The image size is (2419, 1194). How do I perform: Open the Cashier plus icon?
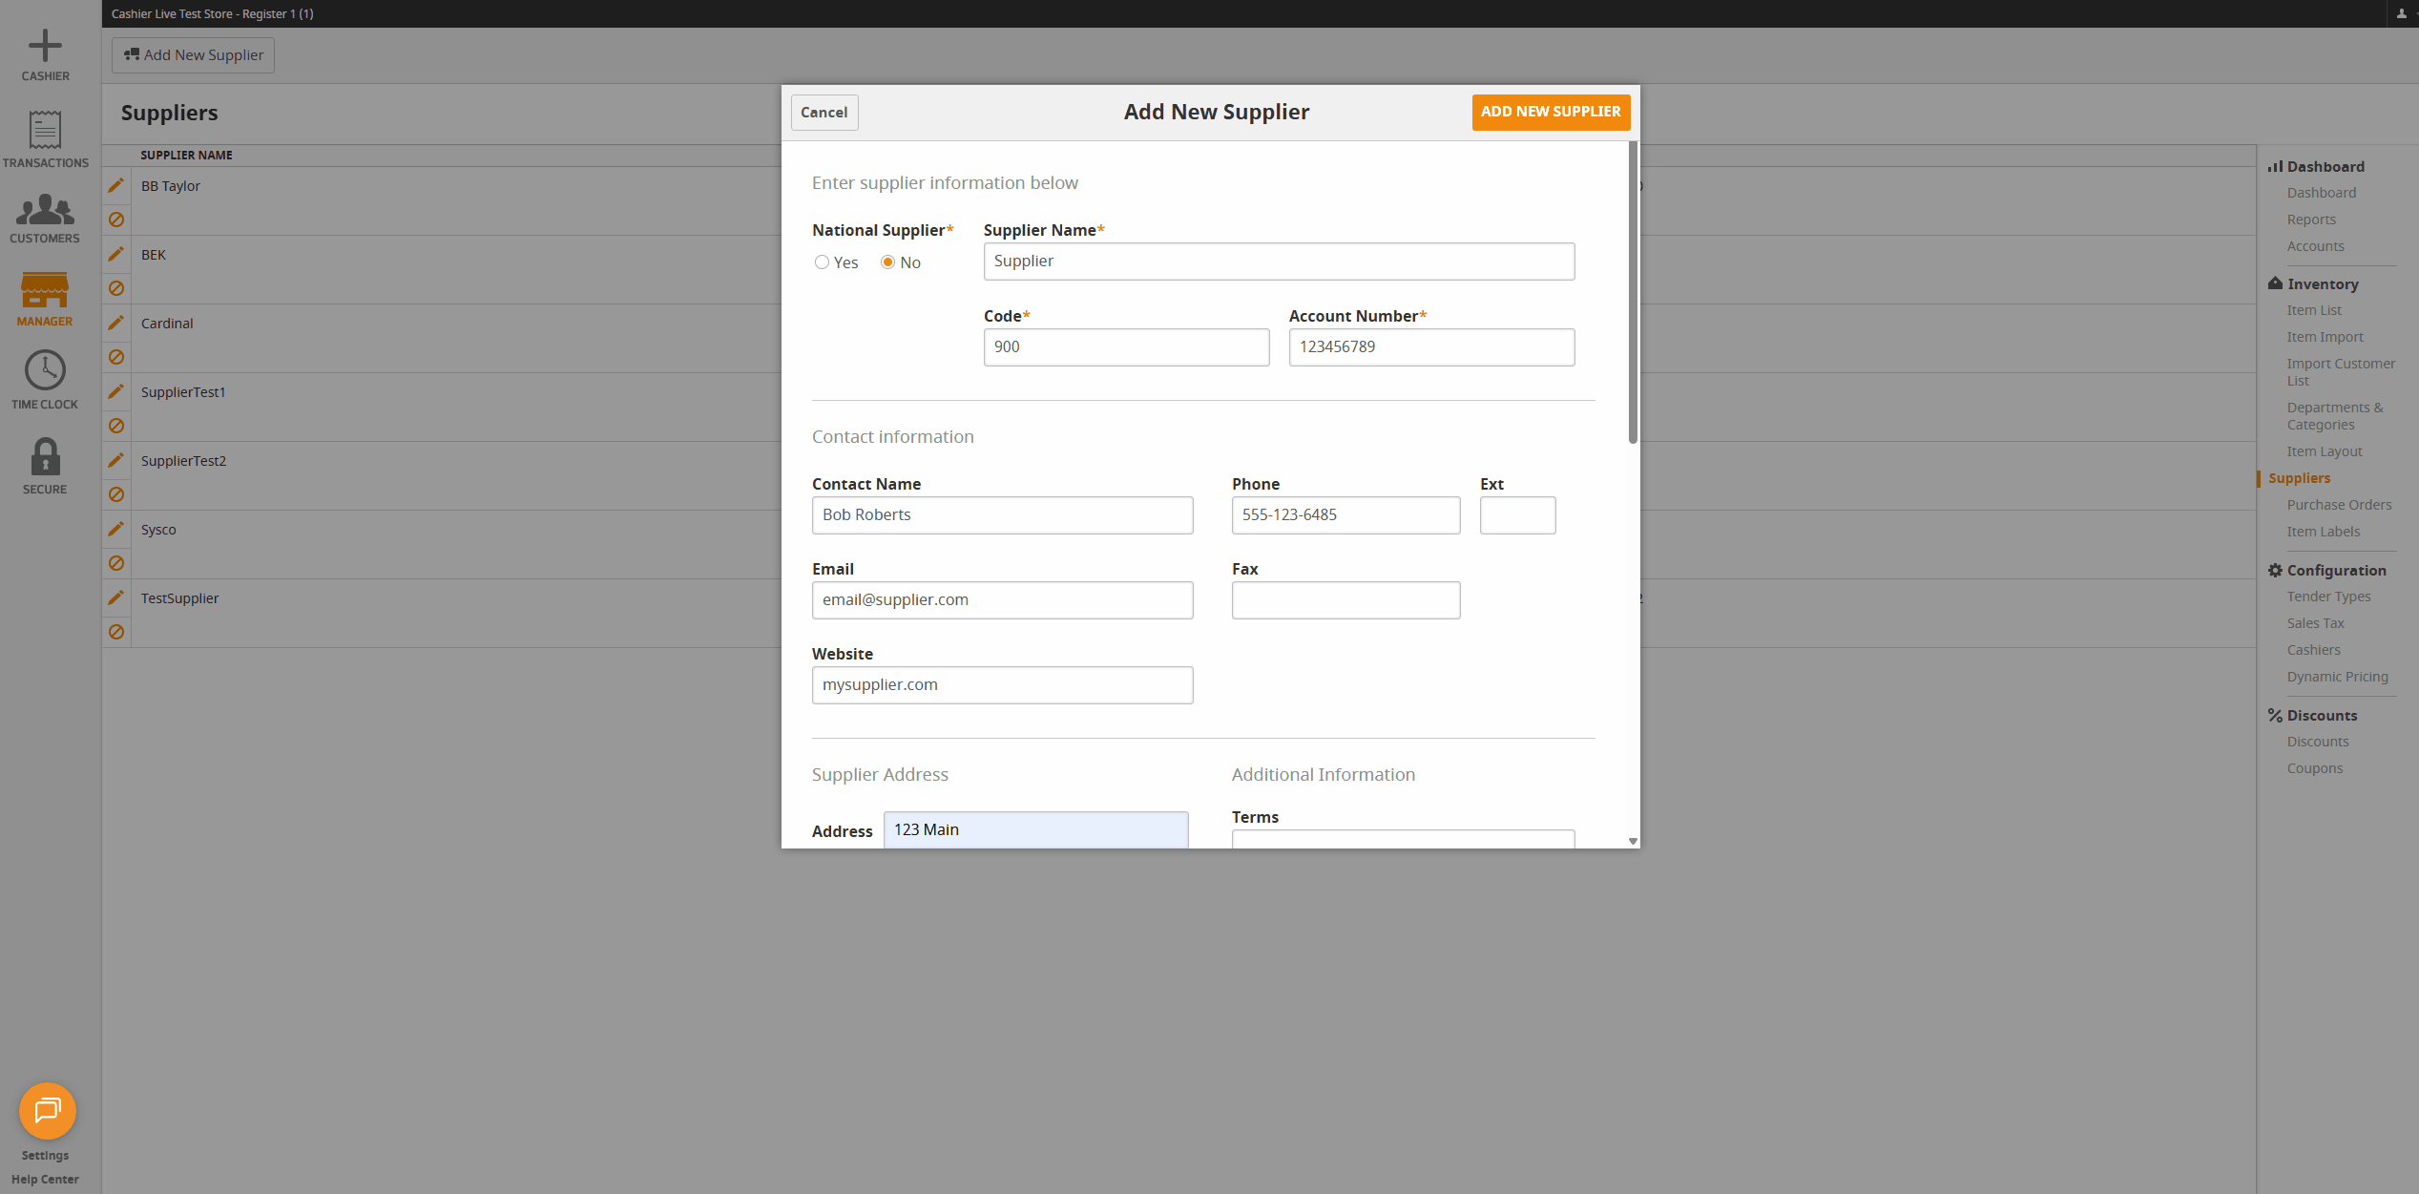[x=45, y=46]
